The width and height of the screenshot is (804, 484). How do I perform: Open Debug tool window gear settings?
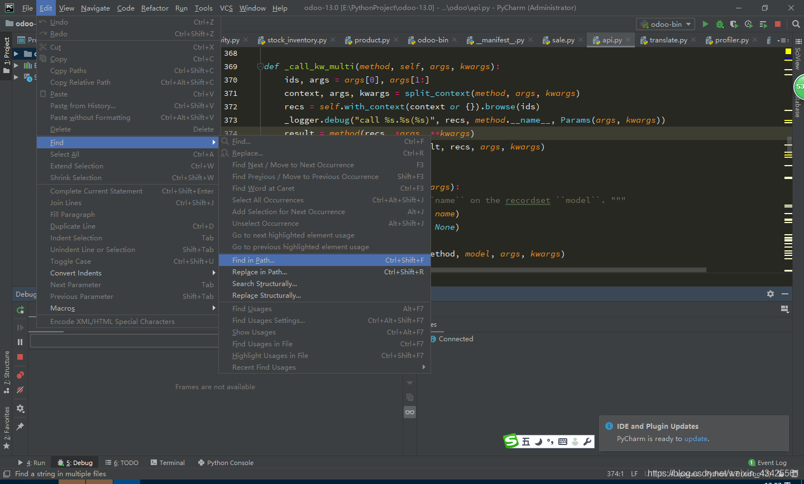770,294
